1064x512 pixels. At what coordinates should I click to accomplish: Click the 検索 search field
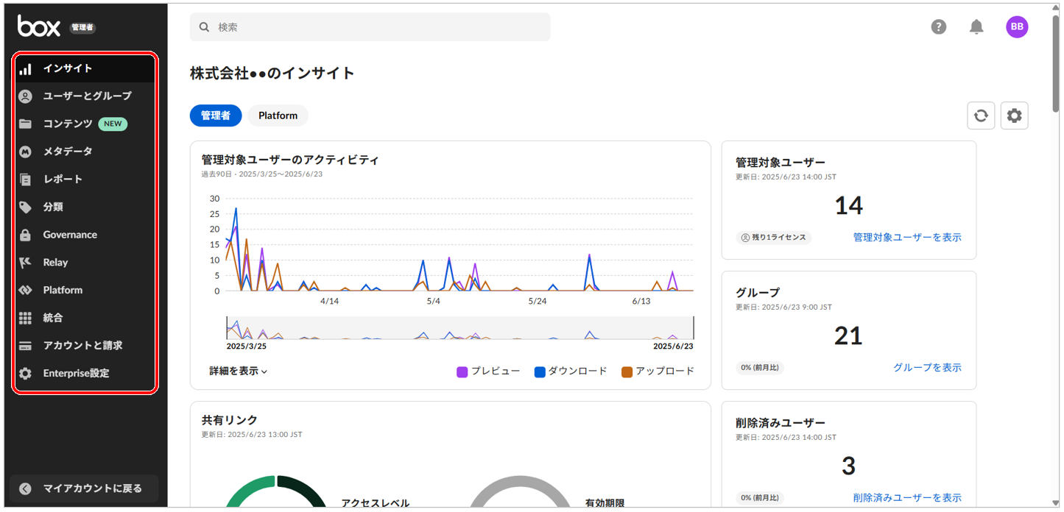(x=370, y=27)
